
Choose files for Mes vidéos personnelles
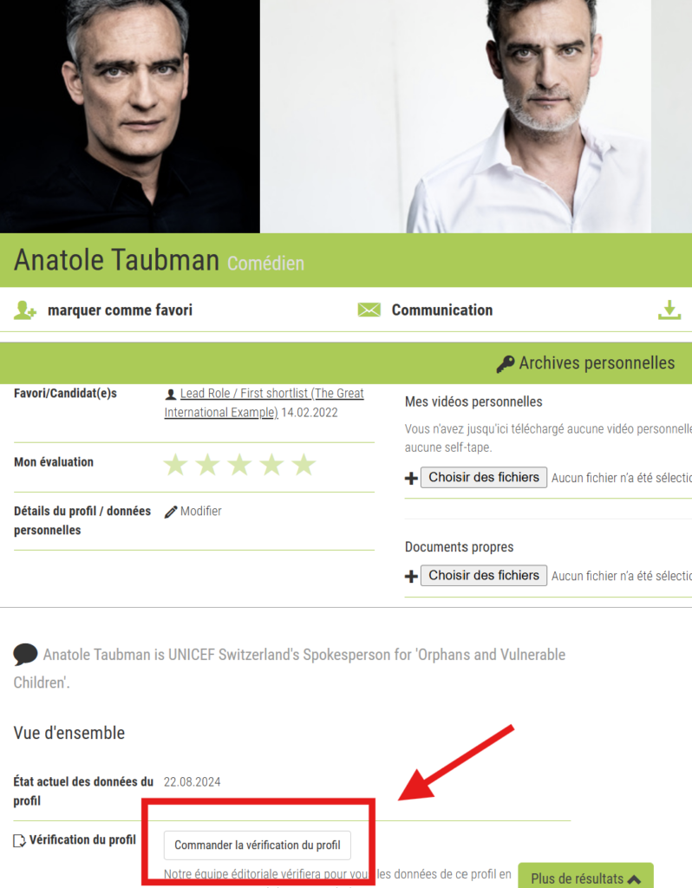click(484, 478)
